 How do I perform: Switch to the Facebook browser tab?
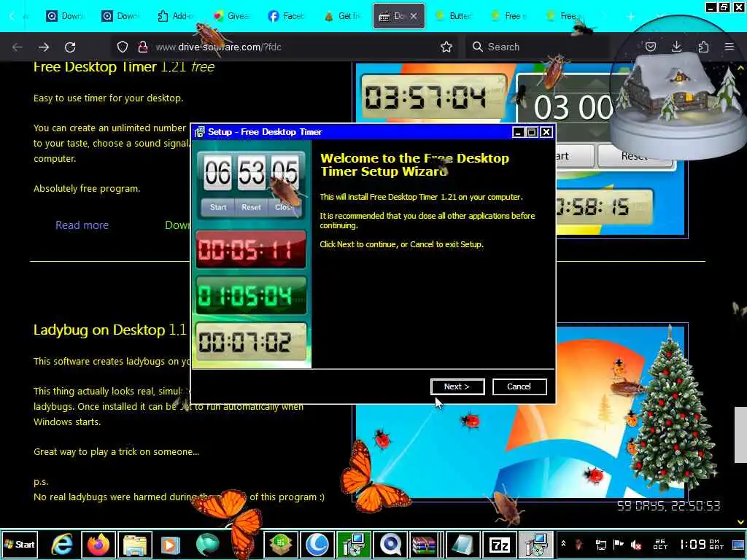pos(286,16)
